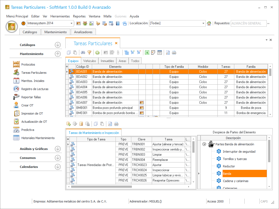Open the Interasystem 2014 dropdown
279x209 pixels.
(72, 23)
